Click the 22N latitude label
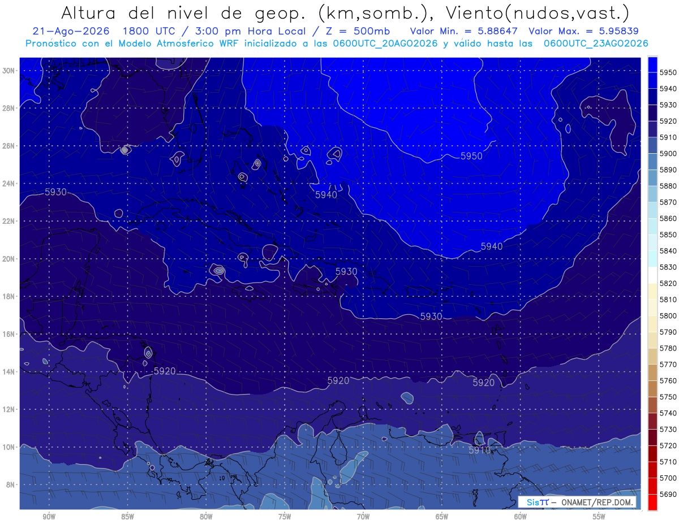Viewport: 679px width, 524px height. pyautogui.click(x=8, y=221)
